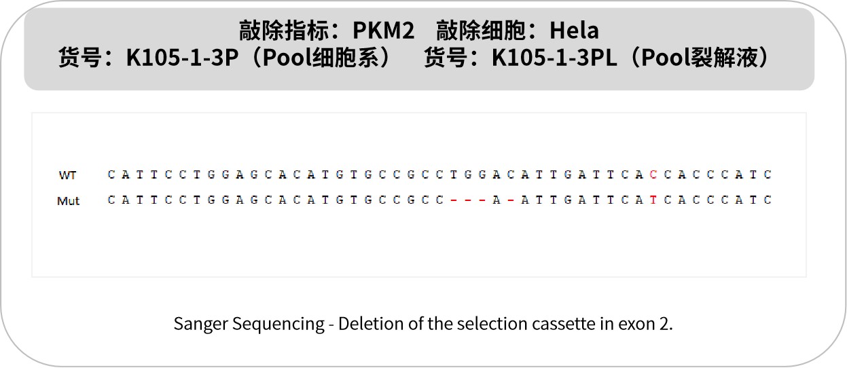Click the red C in WT sequence
847x368 pixels.
click(653, 174)
